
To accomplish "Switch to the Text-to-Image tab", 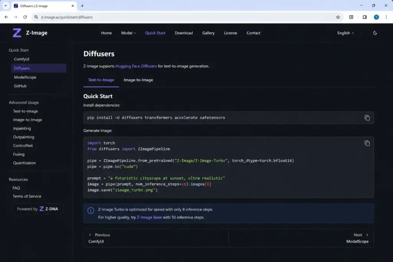I will coord(101,80).
